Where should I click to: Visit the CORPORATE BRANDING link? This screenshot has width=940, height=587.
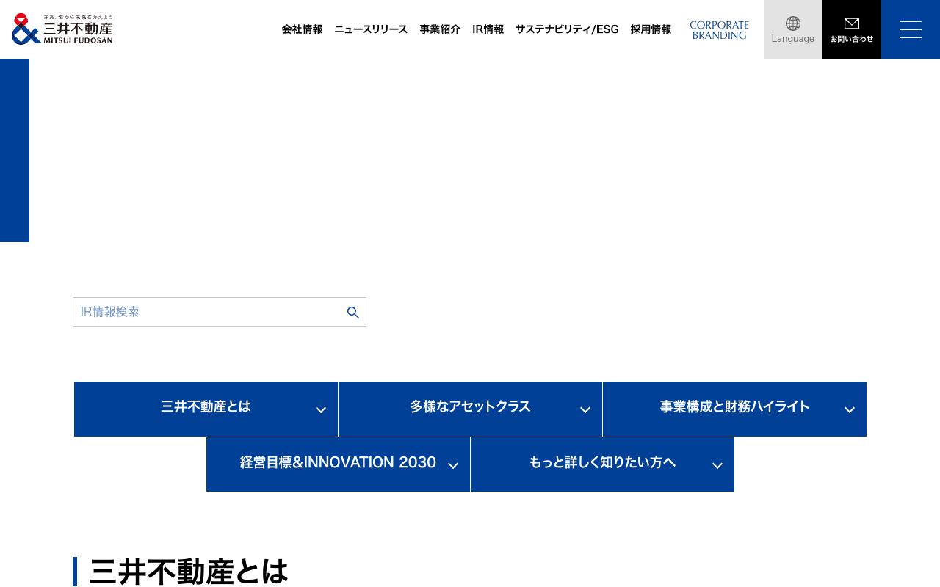(x=719, y=30)
